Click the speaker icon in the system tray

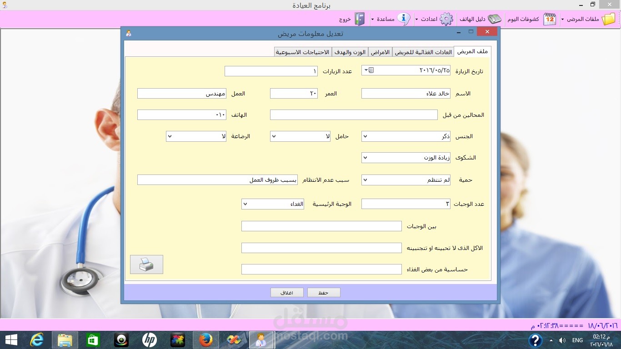point(562,339)
